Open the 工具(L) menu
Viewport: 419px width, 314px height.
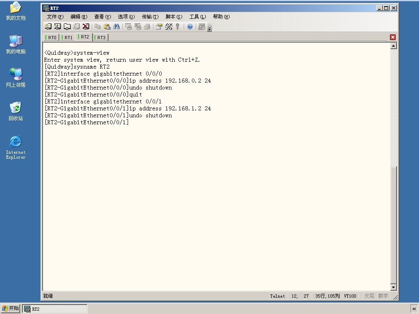198,16
